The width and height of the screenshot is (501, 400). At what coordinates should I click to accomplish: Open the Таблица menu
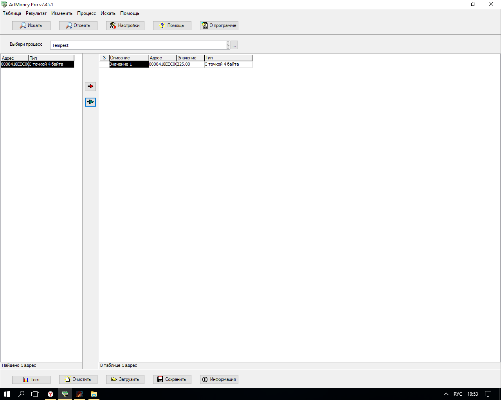12,13
